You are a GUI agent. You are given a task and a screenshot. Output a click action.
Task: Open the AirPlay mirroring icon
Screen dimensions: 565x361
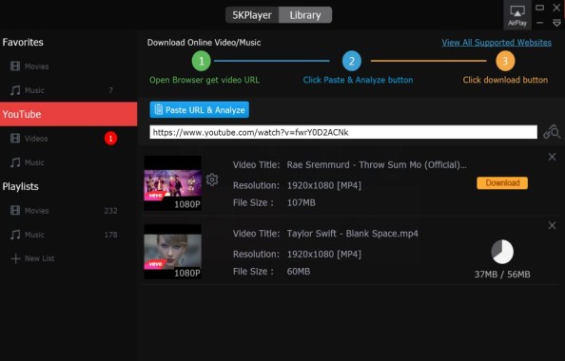coord(517,15)
